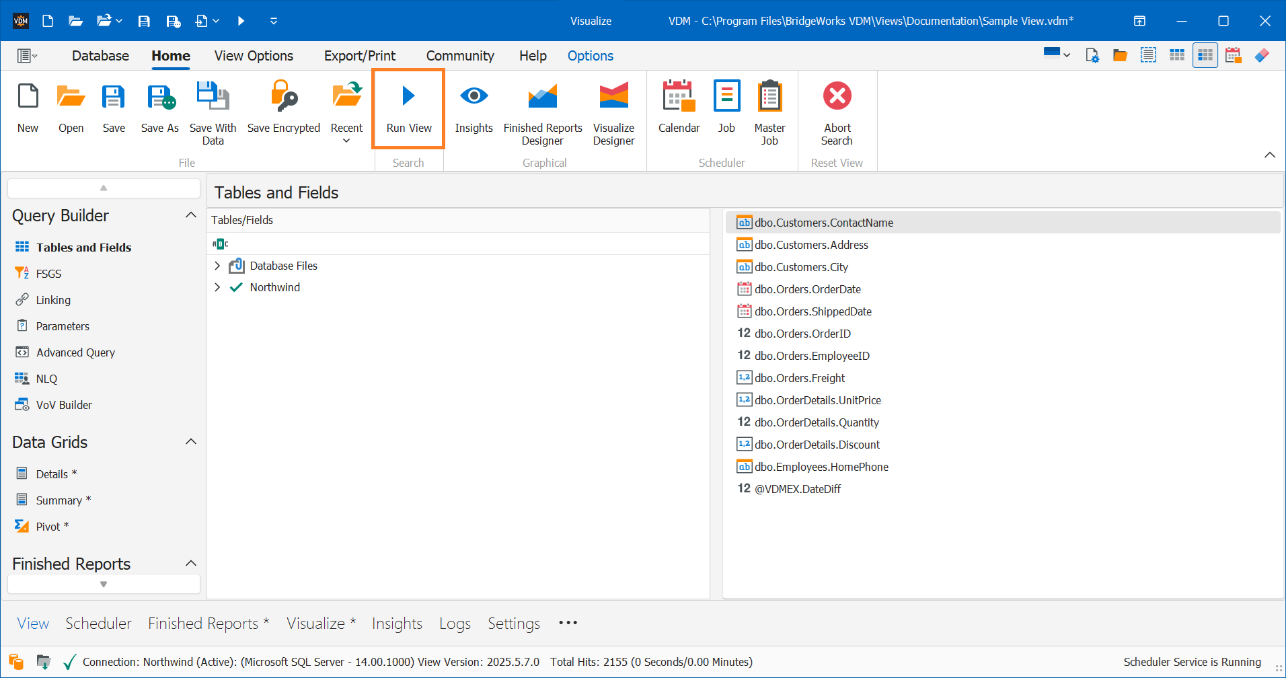1286x678 pixels.
Task: Click the Save Encrypted lock icon
Action: (x=283, y=97)
